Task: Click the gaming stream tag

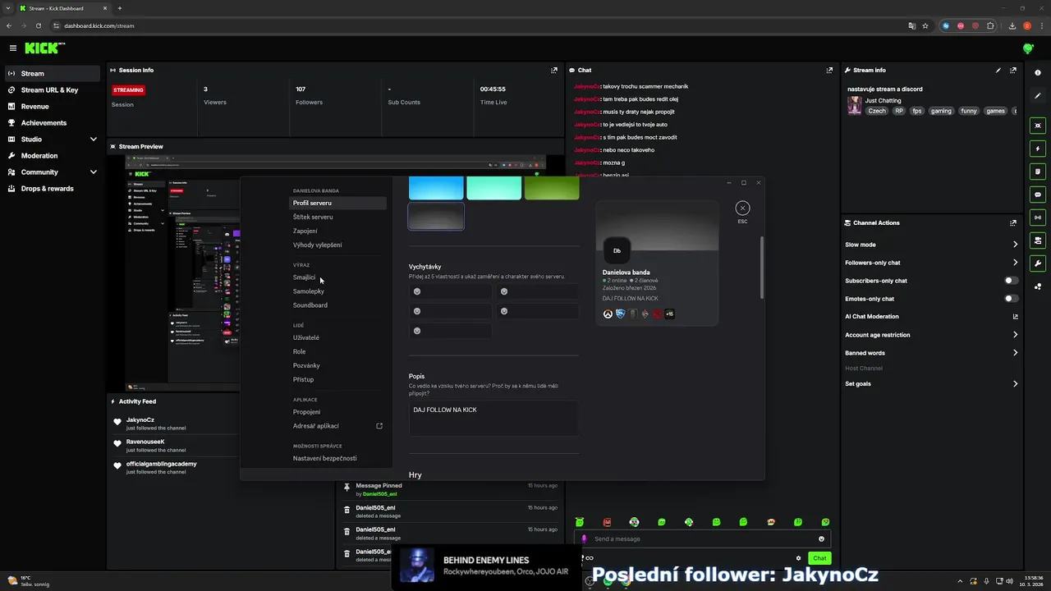Action: 941,111
